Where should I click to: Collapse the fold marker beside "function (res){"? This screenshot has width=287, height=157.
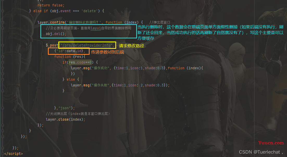[x=3, y=57]
